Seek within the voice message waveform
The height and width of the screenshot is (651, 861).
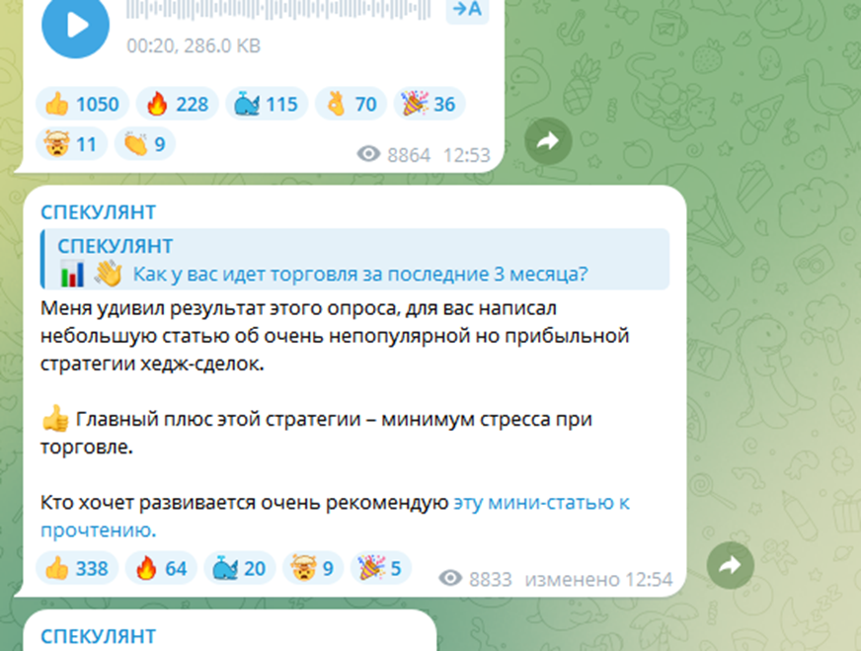pyautogui.click(x=278, y=10)
